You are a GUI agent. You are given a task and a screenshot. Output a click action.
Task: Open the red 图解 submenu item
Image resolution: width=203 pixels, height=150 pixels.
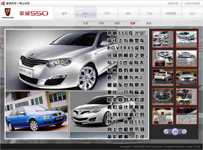tap(133, 23)
